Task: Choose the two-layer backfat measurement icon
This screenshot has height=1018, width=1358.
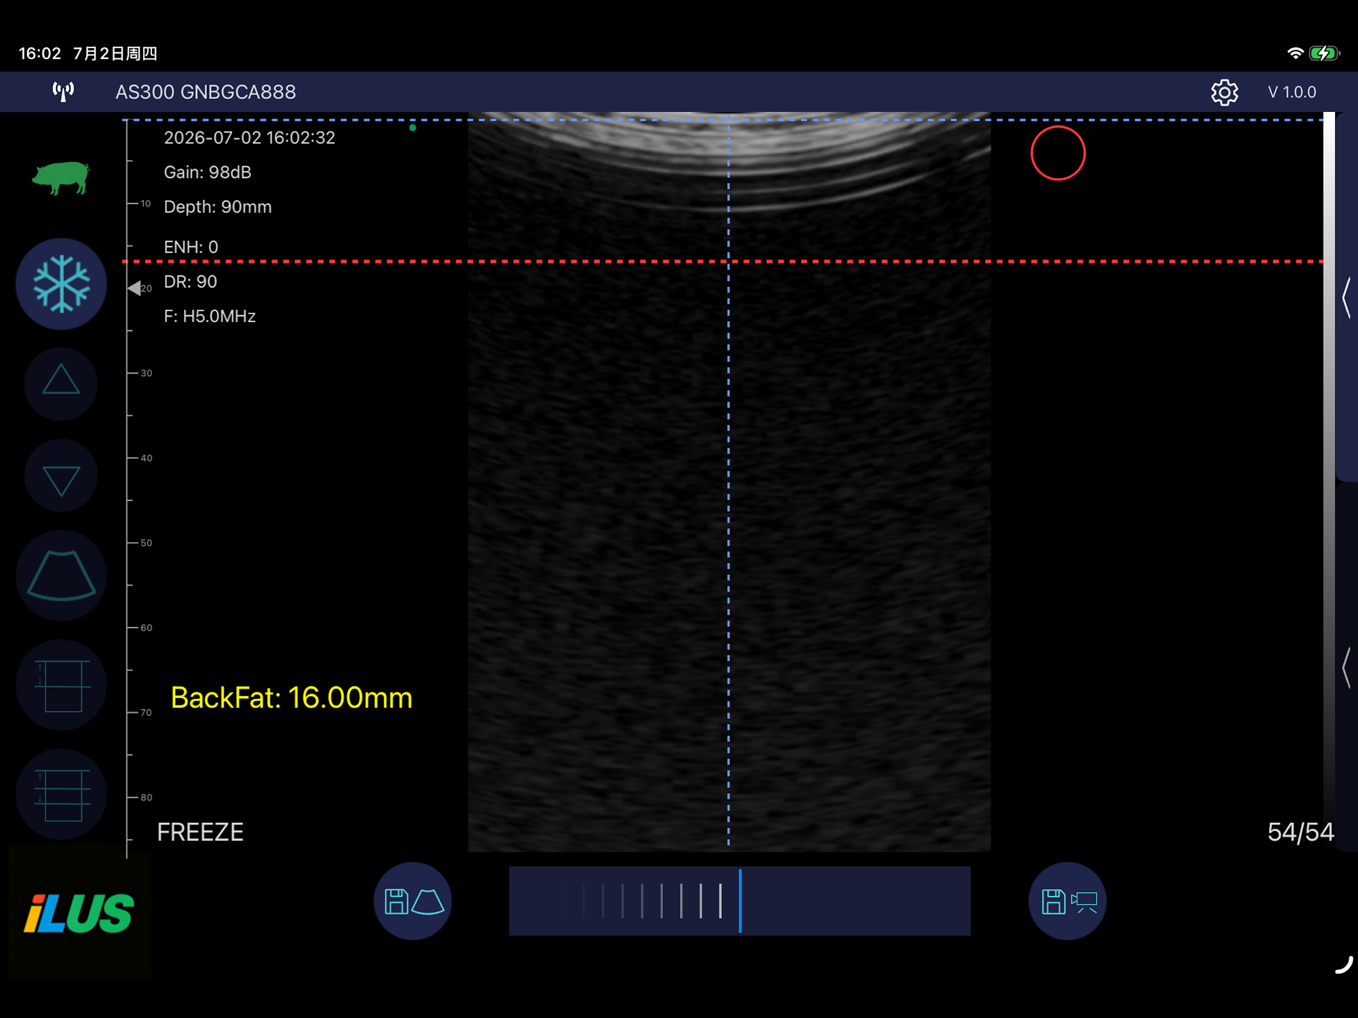Action: point(61,684)
